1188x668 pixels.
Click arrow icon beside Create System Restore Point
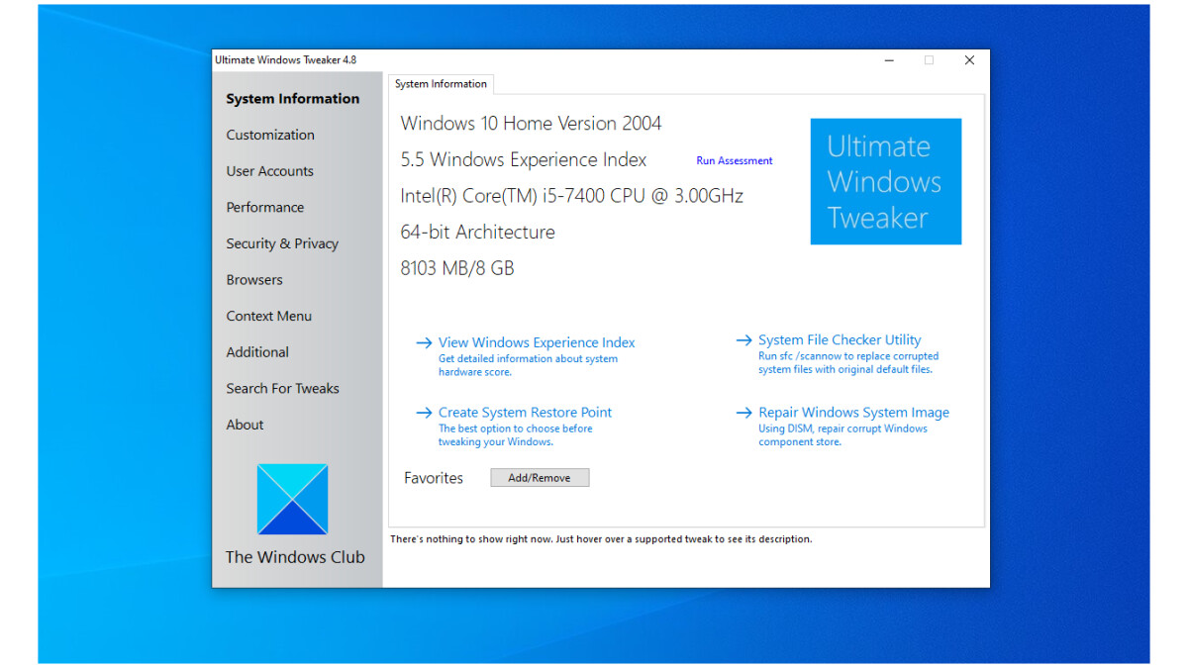click(x=424, y=413)
